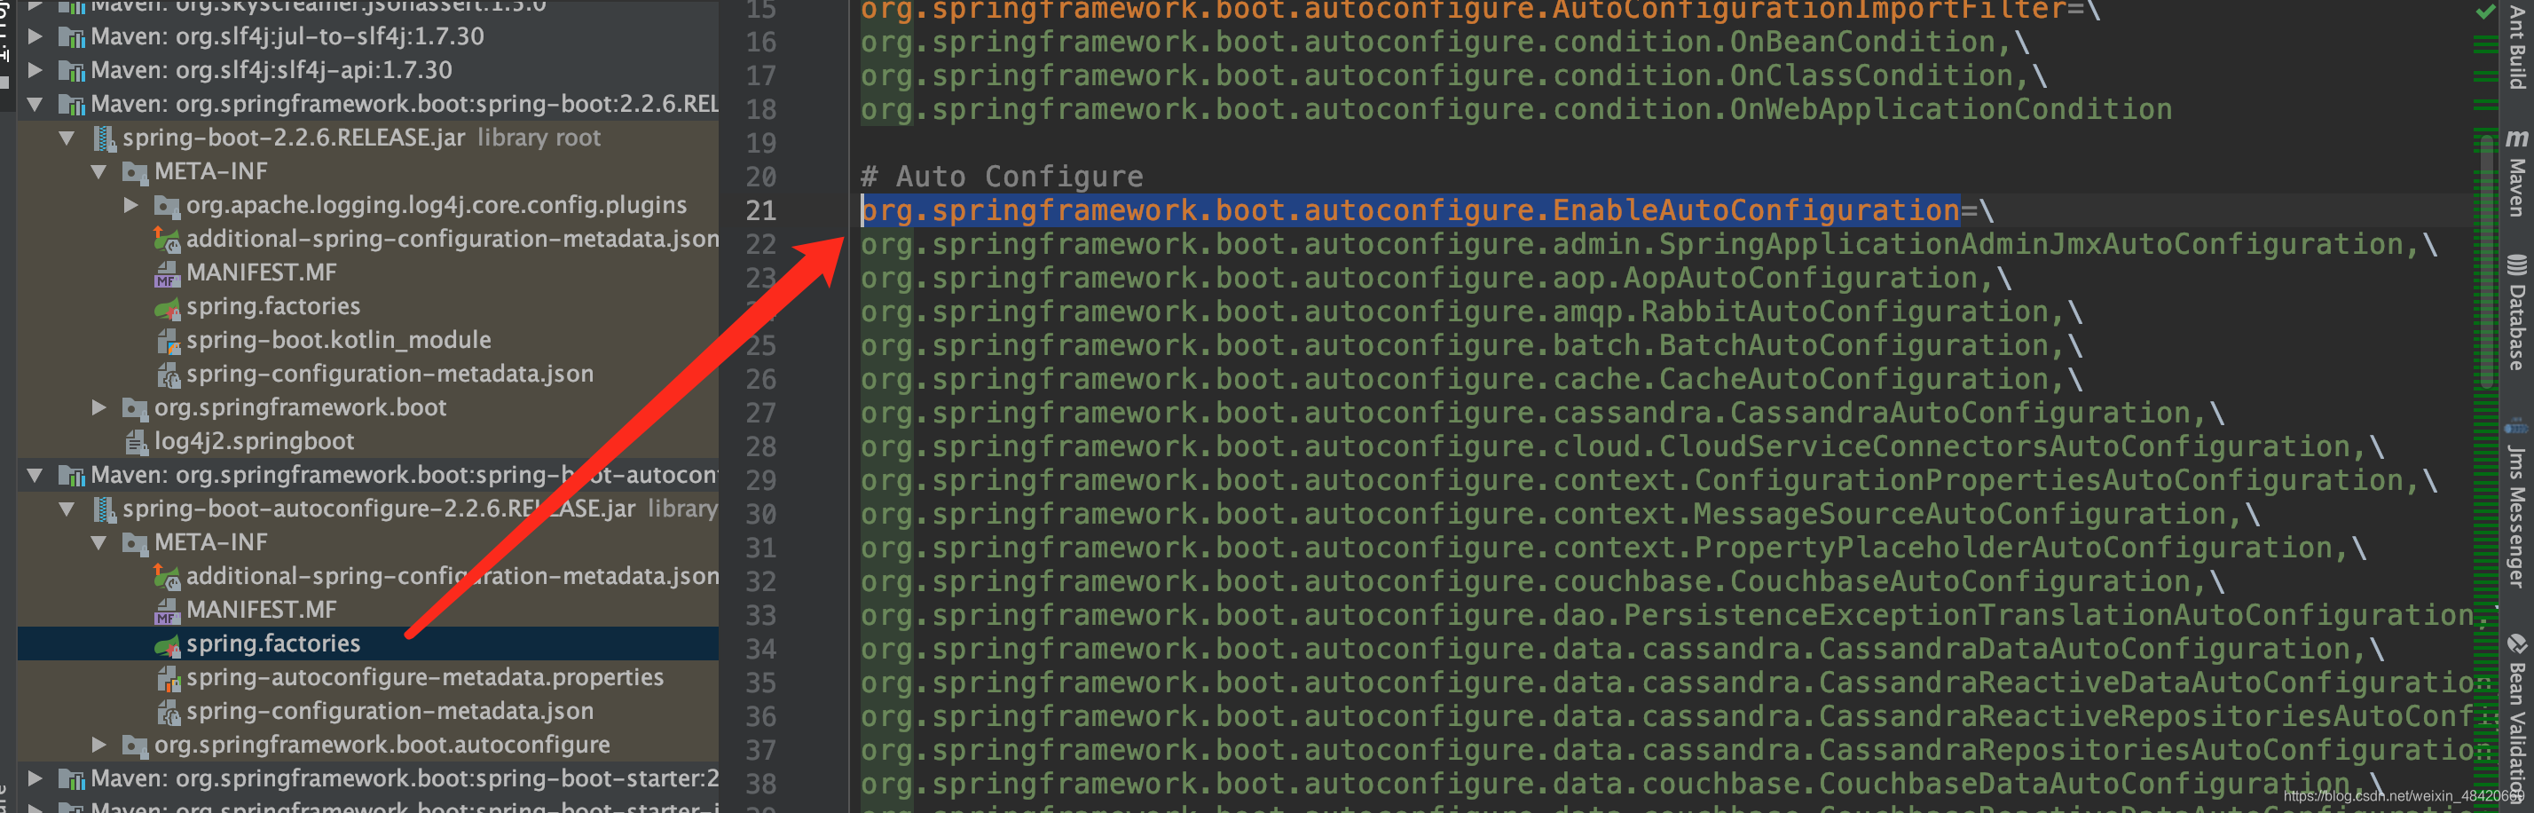The height and width of the screenshot is (813, 2534).
Task: Click the Database cylinder icon in right sidebar
Action: [x=2515, y=265]
